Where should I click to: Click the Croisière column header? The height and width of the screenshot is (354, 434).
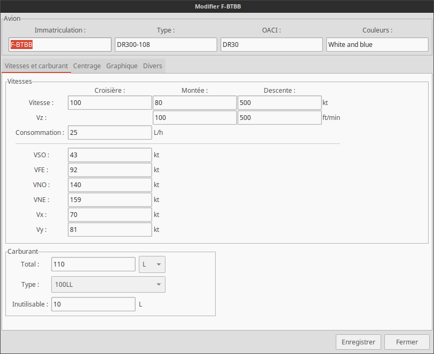[110, 90]
